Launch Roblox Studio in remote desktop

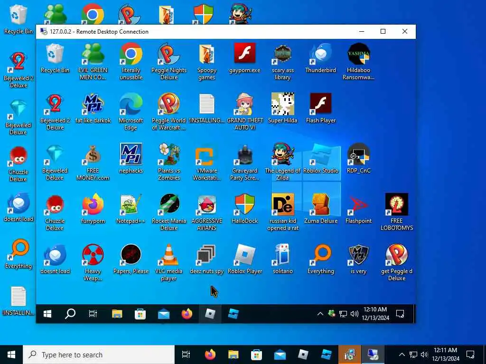(x=320, y=154)
